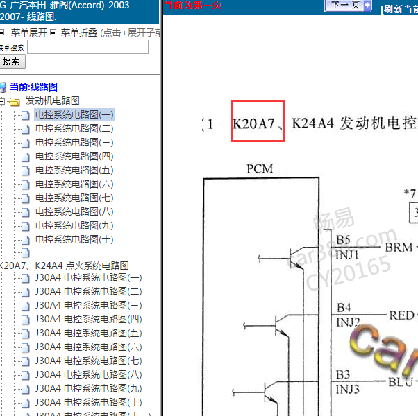The width and height of the screenshot is (418, 416).
Task: Select the 发动机电路图 folder label
Action: (x=53, y=101)
